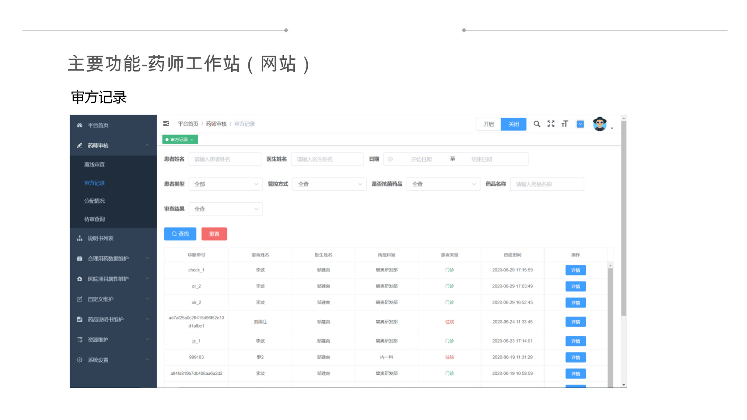This screenshot has height=420, width=747.
Task: Click the page vertical scrollbar thumb
Action: point(624,218)
